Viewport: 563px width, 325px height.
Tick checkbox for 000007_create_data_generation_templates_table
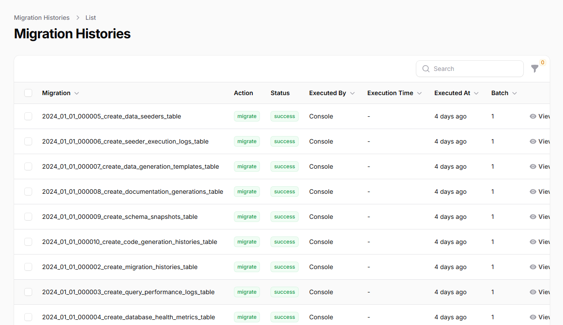pos(28,166)
